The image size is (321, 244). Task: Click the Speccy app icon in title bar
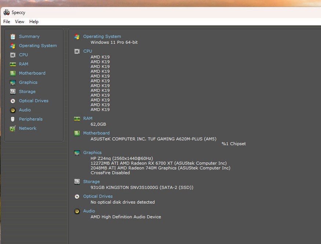coord(7,12)
